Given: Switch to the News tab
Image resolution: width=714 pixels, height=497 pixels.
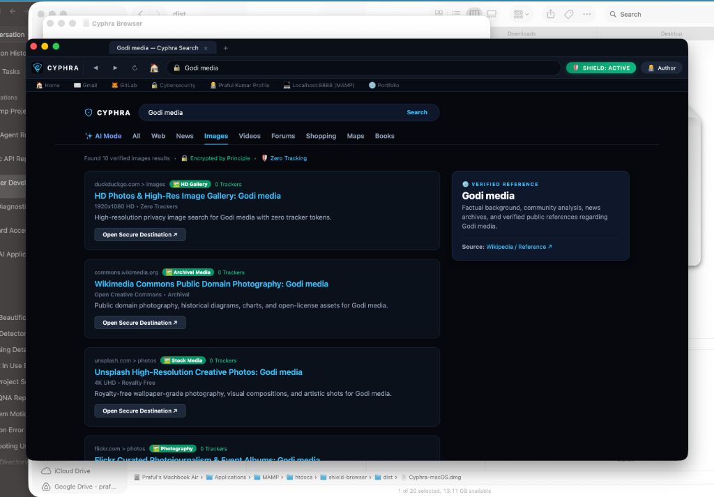Looking at the screenshot, I should [185, 136].
